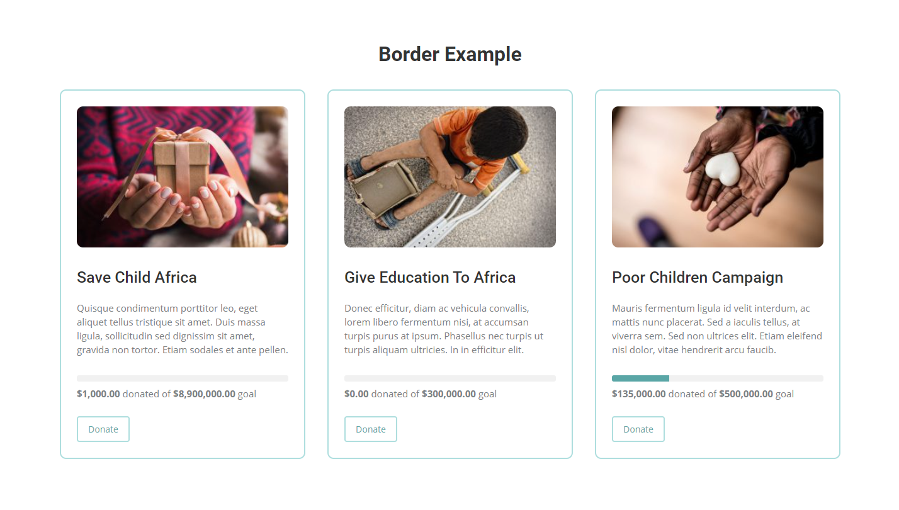Click the $500,000.00 goal figure

745,394
